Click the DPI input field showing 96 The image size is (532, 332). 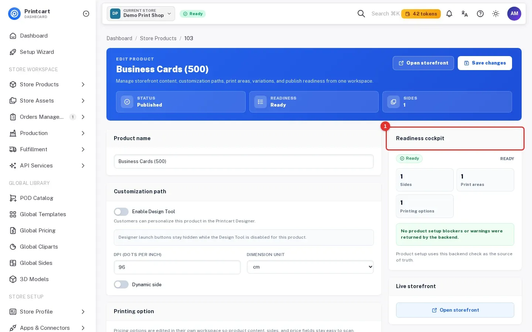tap(177, 267)
